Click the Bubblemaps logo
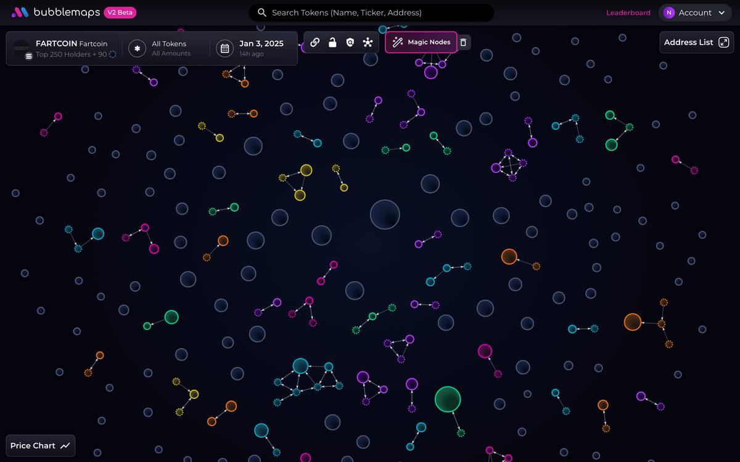 55,12
